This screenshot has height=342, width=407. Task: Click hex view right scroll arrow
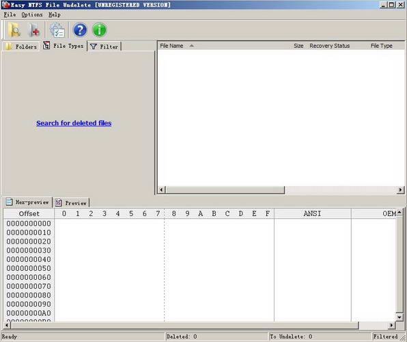391,325
